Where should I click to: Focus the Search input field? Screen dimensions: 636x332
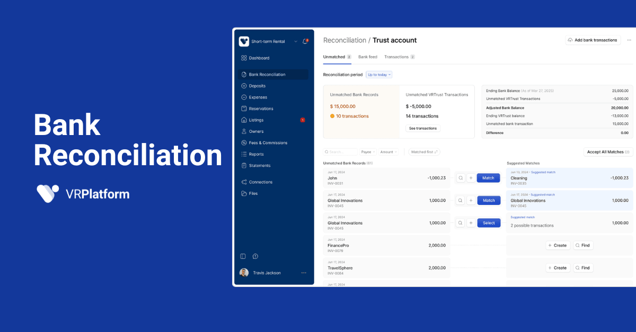[341, 152]
